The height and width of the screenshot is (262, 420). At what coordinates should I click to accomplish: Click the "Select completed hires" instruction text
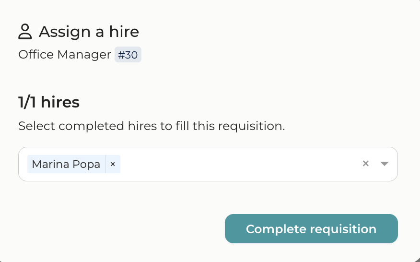click(x=152, y=126)
